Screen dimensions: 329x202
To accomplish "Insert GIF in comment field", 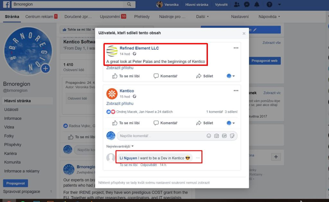I will coord(224,136).
